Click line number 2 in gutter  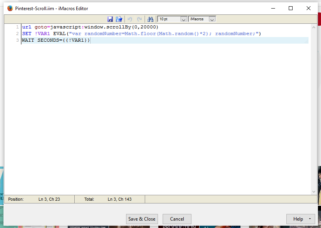point(18,34)
